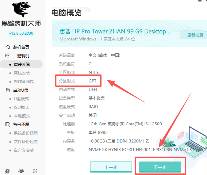Open 文件备份还原
The image size is (207, 175).
[x=26, y=142]
